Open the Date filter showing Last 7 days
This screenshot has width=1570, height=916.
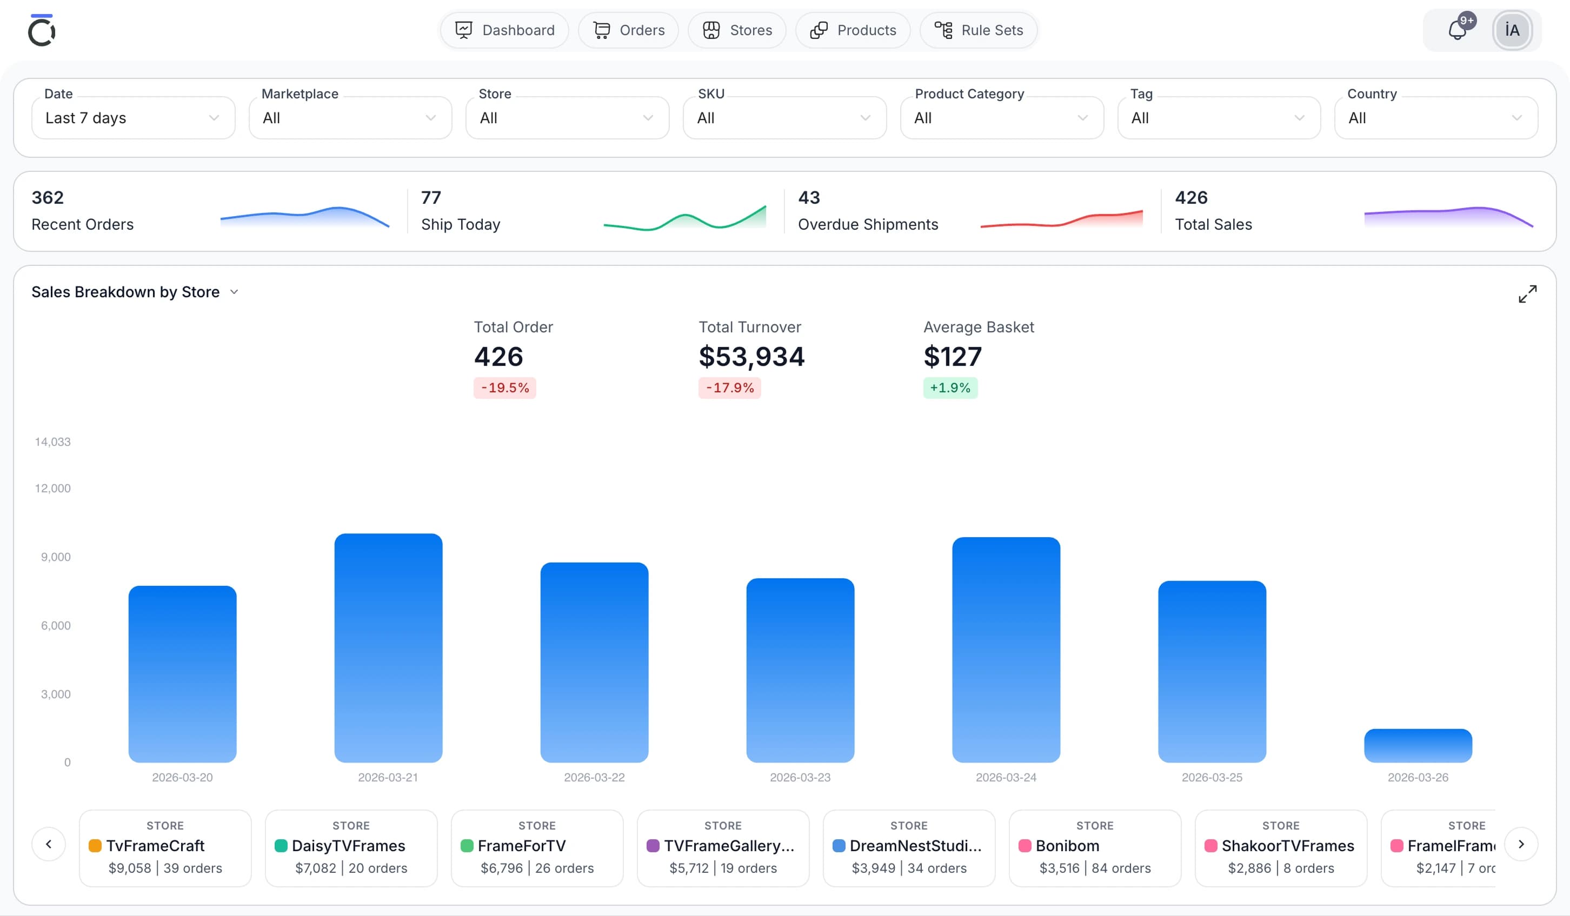pyautogui.click(x=132, y=118)
